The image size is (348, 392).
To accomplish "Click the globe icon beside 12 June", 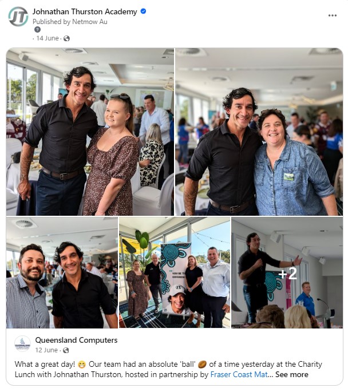I will [66, 350].
